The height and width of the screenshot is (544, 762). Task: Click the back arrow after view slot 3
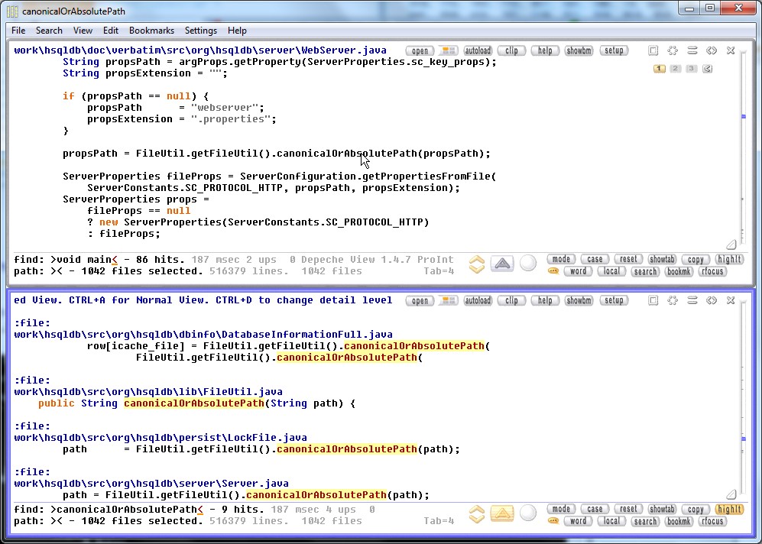[x=707, y=69]
